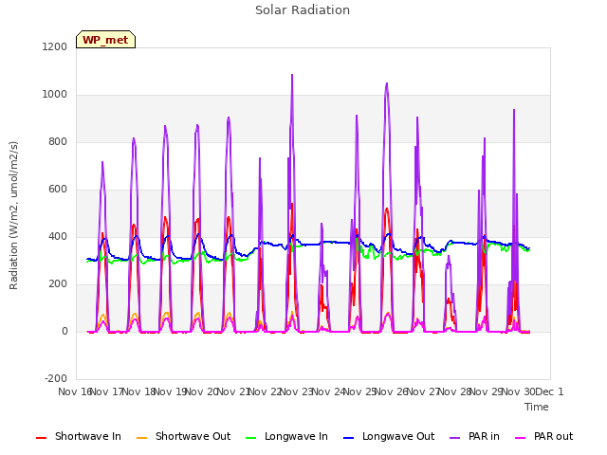Screen dimensions: 607x455
Task: Click the 0 y-axis tick label
Action: tap(64, 331)
